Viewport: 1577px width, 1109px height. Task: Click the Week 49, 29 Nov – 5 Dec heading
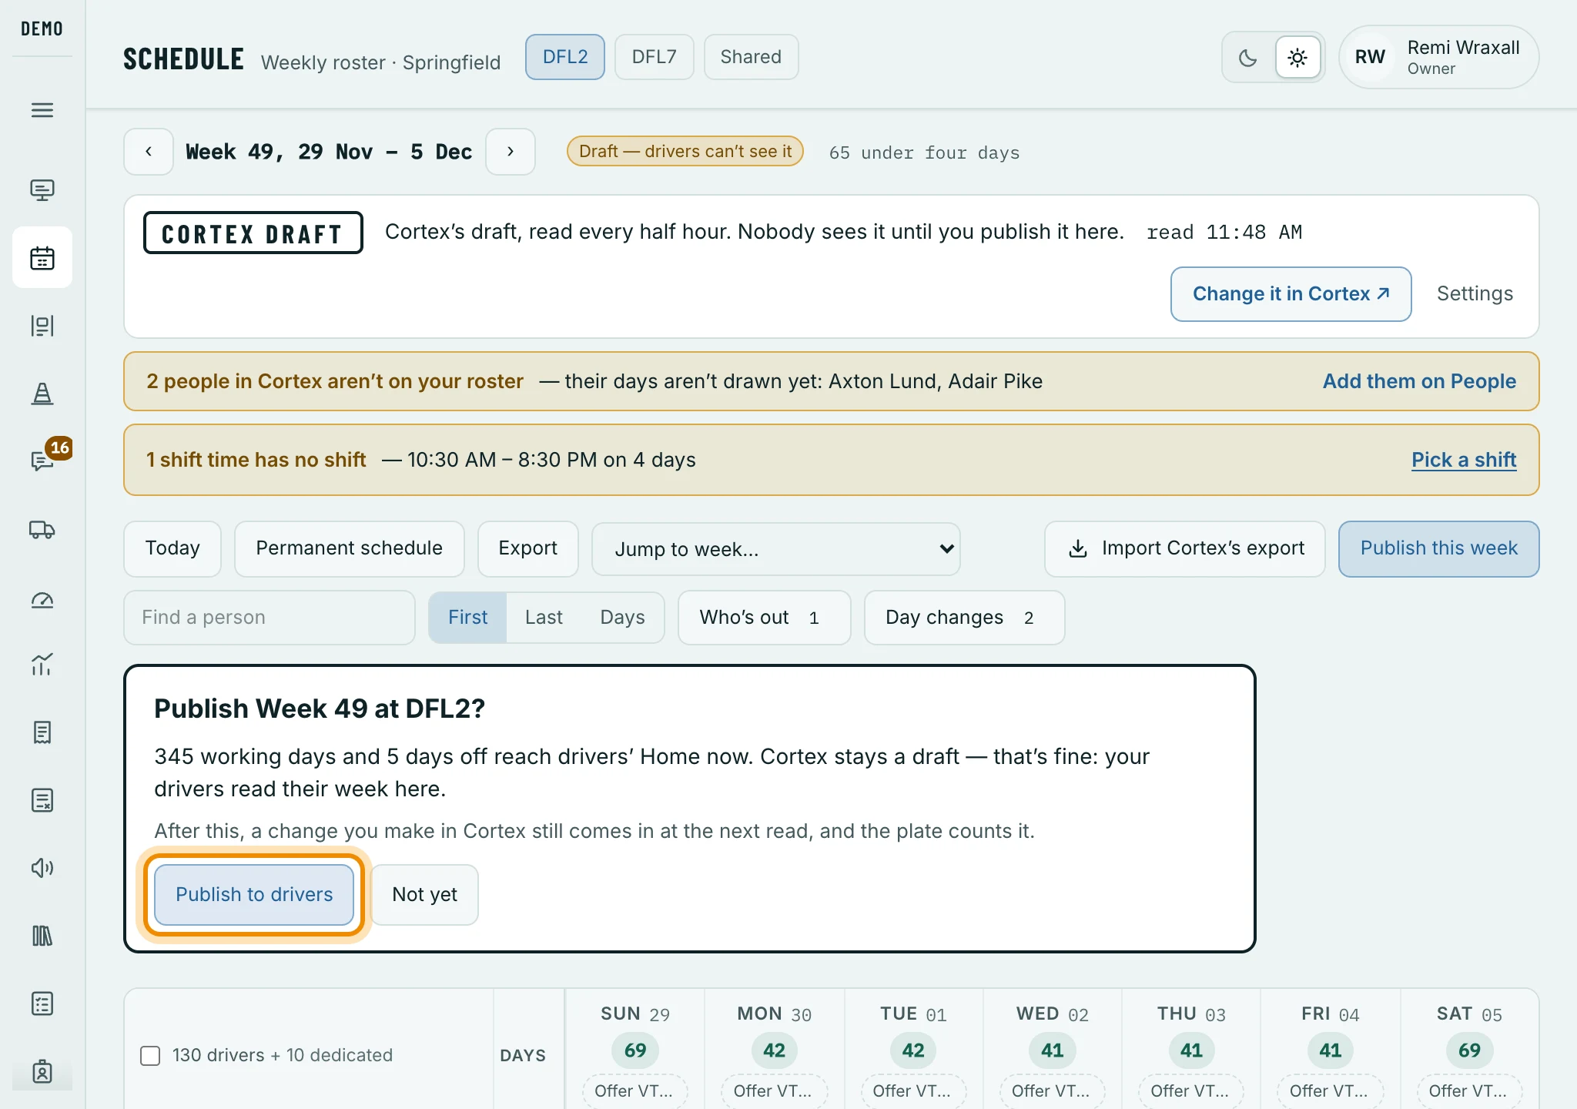(x=329, y=152)
